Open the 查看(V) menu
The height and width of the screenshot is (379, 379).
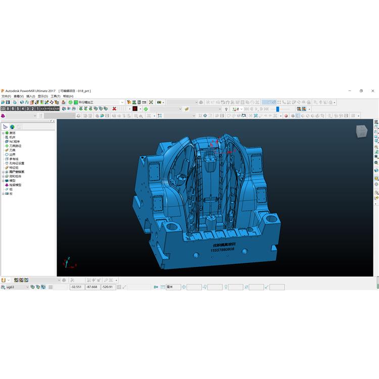tap(19, 96)
